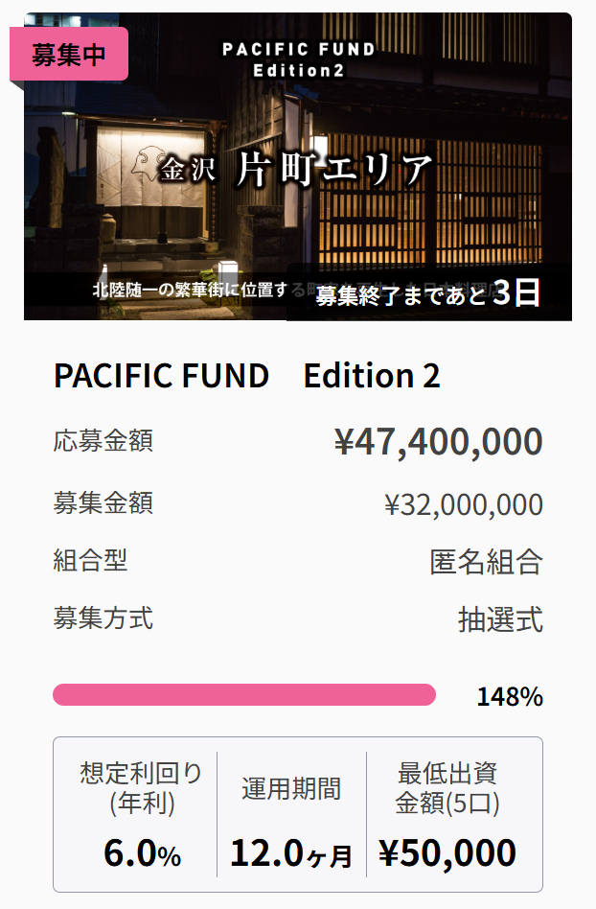Click the 応募金額 row label
The height and width of the screenshot is (909, 596).
(x=103, y=441)
